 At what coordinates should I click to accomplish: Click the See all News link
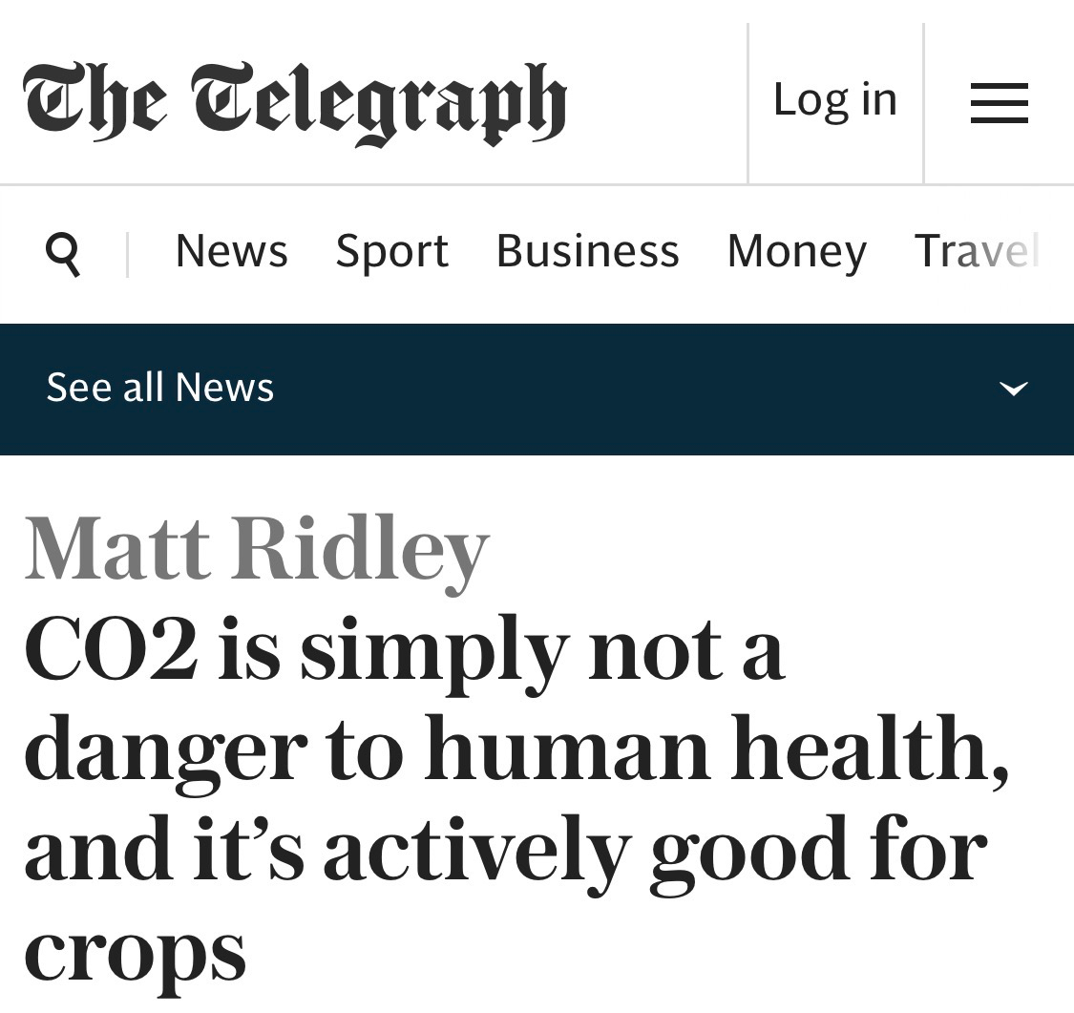[160, 388]
